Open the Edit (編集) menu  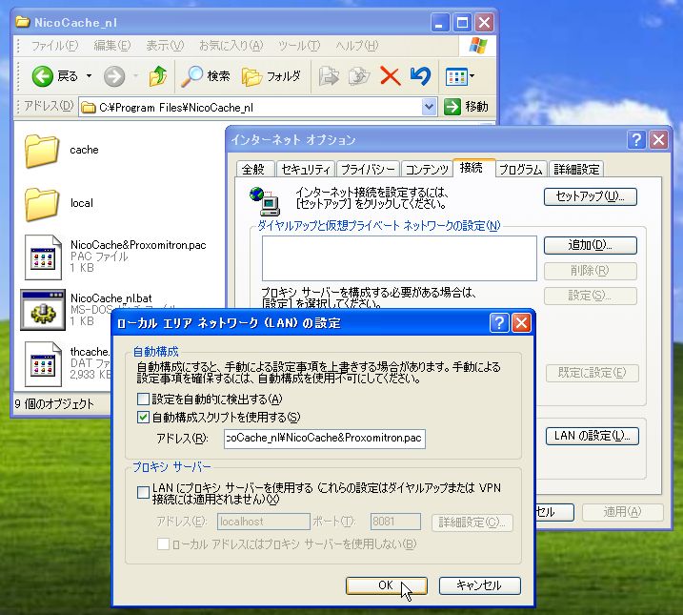[x=112, y=46]
